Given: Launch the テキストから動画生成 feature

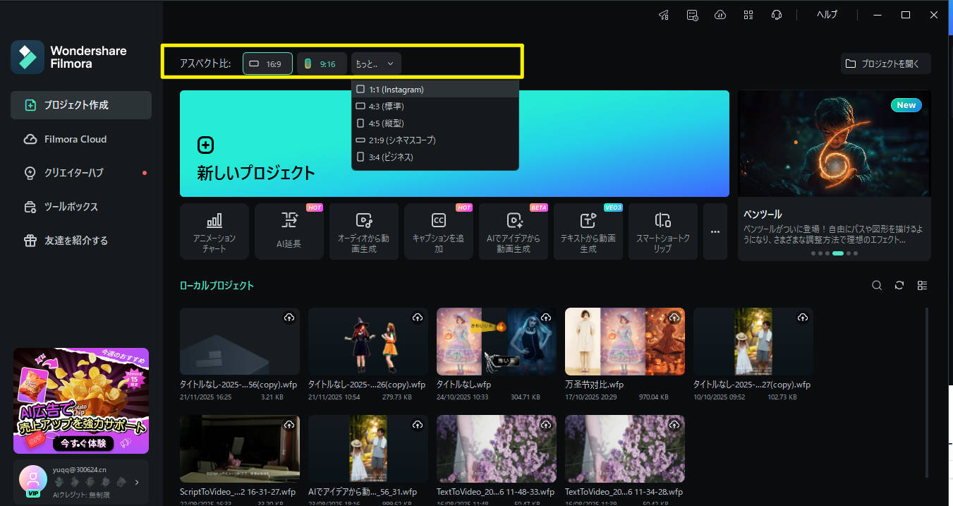Looking at the screenshot, I should pos(588,231).
